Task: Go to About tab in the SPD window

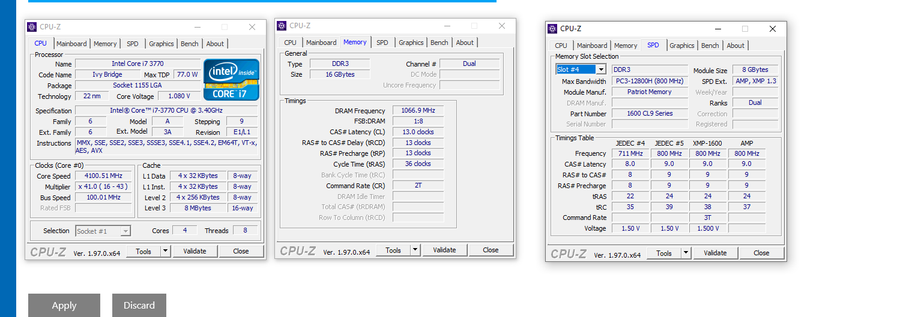Action: pyautogui.click(x=735, y=46)
